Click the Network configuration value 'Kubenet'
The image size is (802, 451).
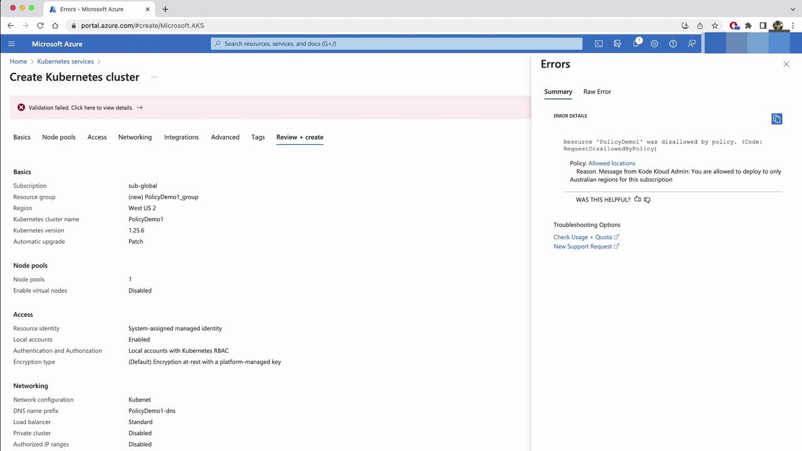click(x=140, y=400)
